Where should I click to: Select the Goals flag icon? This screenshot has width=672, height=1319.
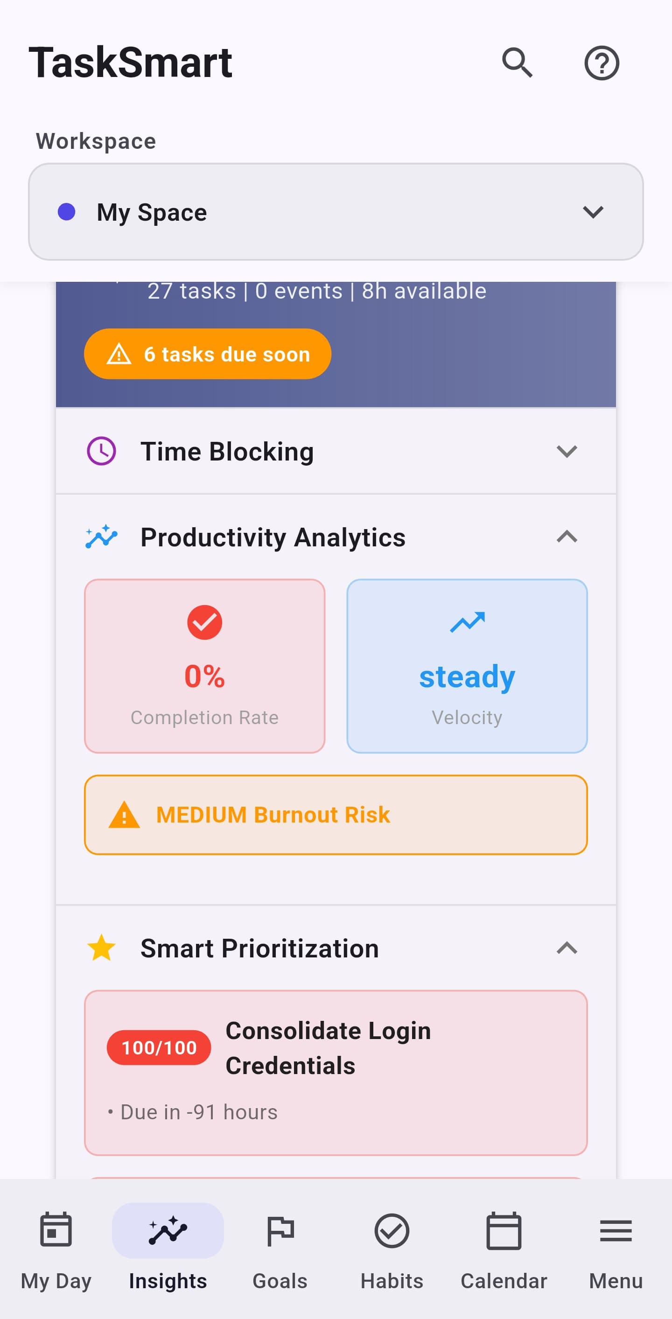pyautogui.click(x=280, y=1232)
